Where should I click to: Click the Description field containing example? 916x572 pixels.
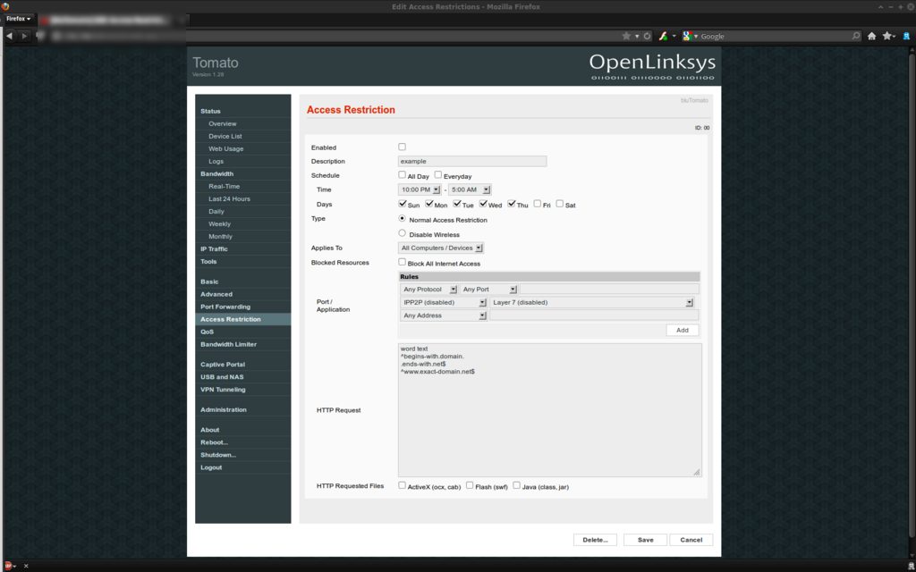click(x=472, y=161)
